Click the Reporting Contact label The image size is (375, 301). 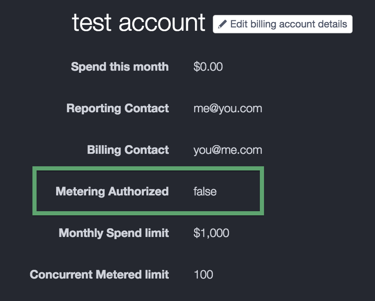118,109
